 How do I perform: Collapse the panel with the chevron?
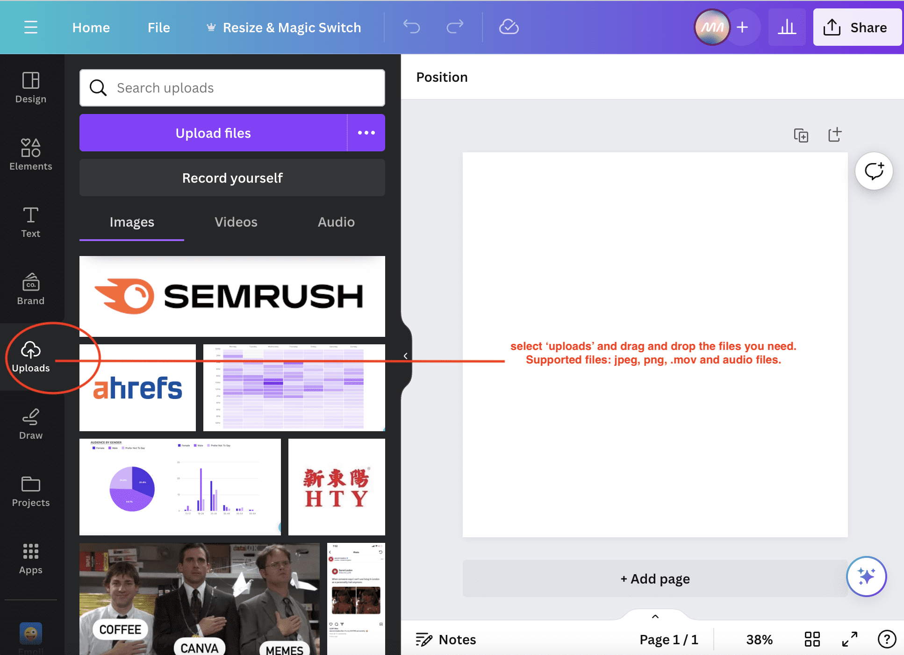pyautogui.click(x=405, y=356)
